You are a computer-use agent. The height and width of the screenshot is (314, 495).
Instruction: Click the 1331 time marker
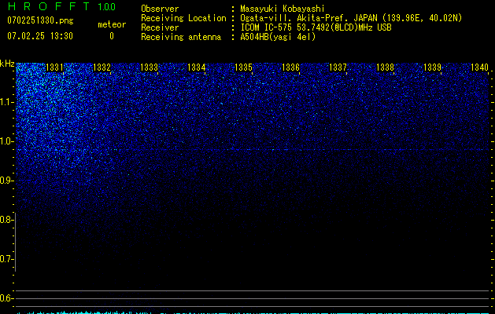[x=54, y=68]
